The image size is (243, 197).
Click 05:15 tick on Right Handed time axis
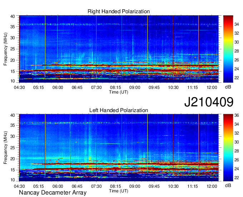(39, 87)
